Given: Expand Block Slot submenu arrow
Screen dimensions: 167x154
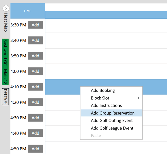Looking at the screenshot, I should [139, 98].
